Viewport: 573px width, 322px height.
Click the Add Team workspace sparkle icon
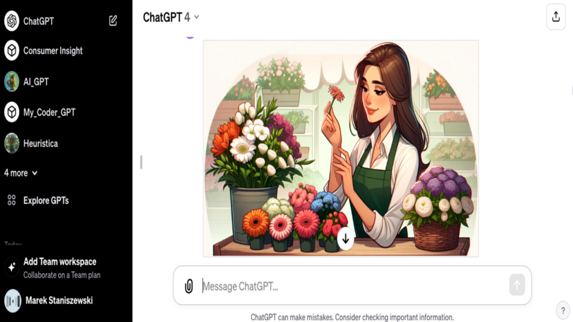coord(12,267)
